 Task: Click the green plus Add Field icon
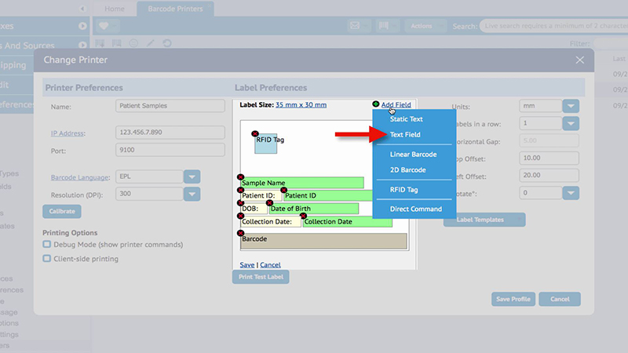376,104
